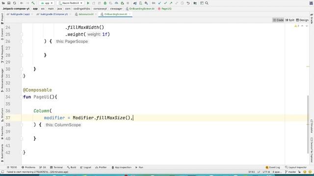Open the Event Log panel
Screen dimensions: 314x176
(273, 167)
